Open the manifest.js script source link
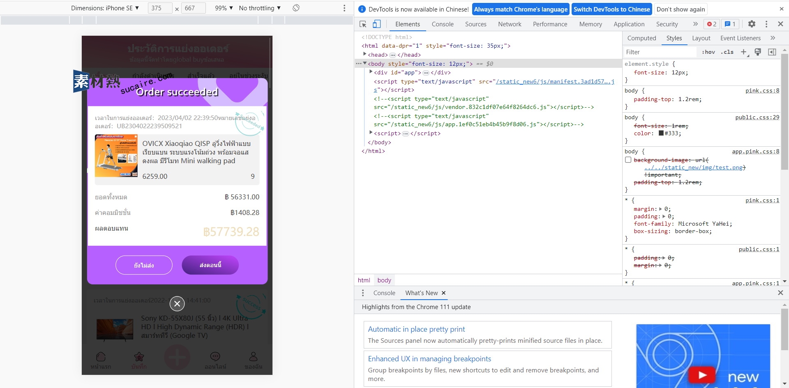This screenshot has height=388, width=789. click(555, 81)
